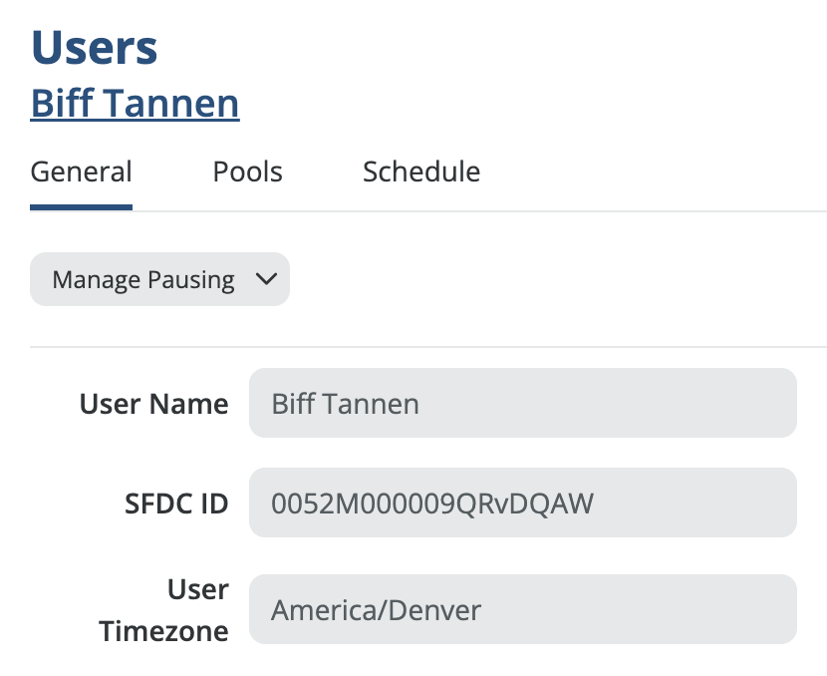This screenshot has width=827, height=676.
Task: Switch to the General tab
Action: tap(81, 171)
